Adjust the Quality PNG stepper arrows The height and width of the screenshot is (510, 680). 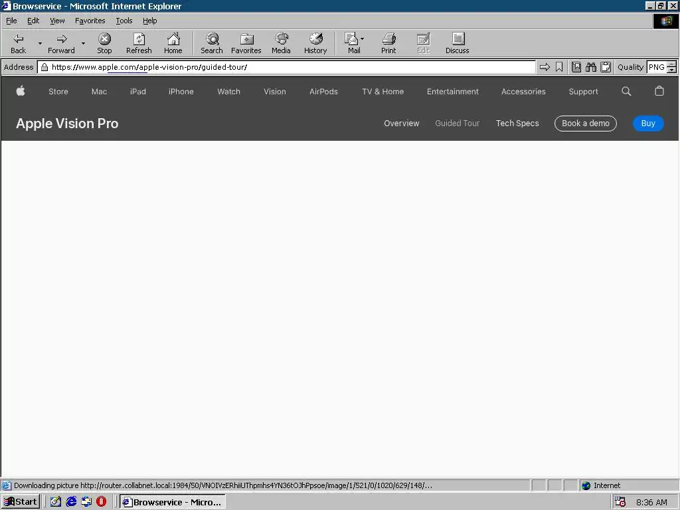pyautogui.click(x=671, y=67)
